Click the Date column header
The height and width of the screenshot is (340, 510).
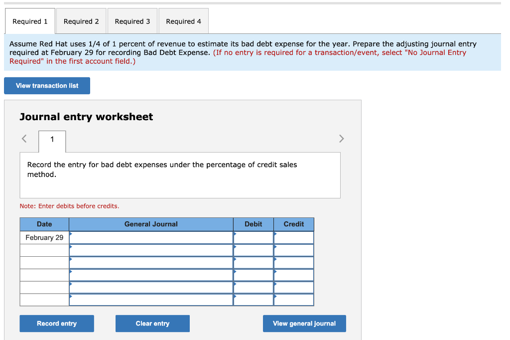(x=44, y=224)
